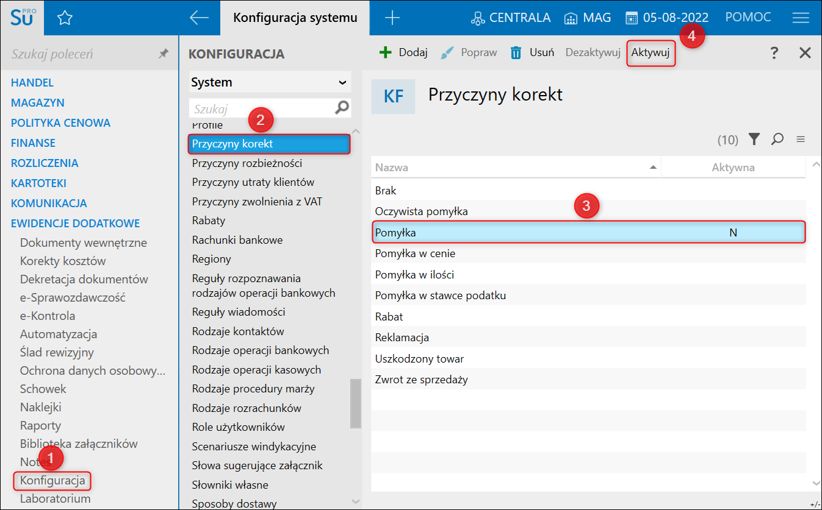Select Rodzaje operacji kasowych
Screen dimensions: 822x510
coord(256,369)
